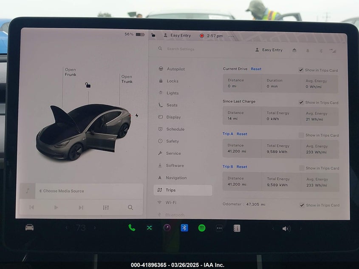Screen dimensions: 359x269
Task: Open the media equalizer settings
Action: 106,207
